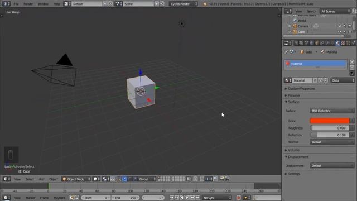This screenshot has height=201, width=357.
Task: Open the World properties tab
Action: pos(312,43)
